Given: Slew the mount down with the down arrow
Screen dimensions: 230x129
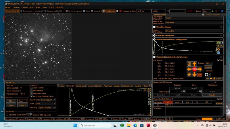Looking at the screenshot, I should 194,75.
